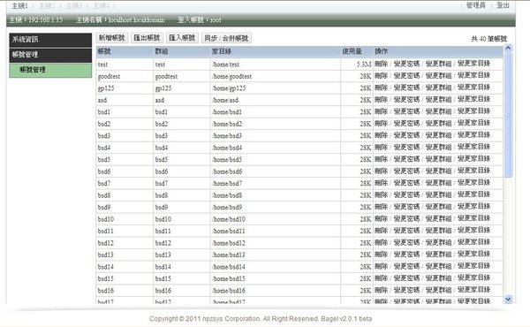
Task: Click the /home/goodtest directory cell
Action: (276, 76)
